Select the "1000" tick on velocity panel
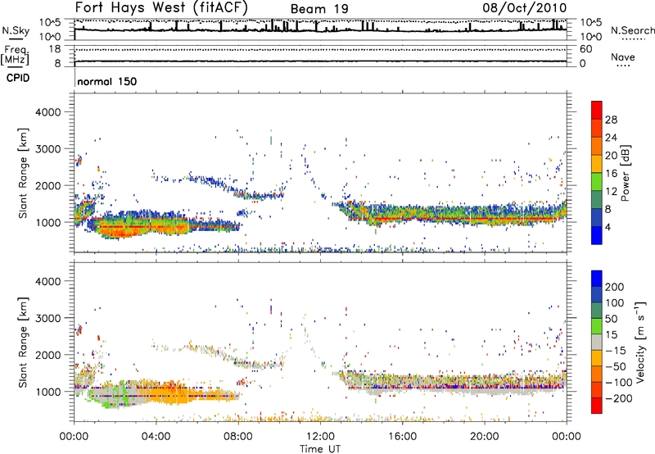 pyautogui.click(x=47, y=392)
